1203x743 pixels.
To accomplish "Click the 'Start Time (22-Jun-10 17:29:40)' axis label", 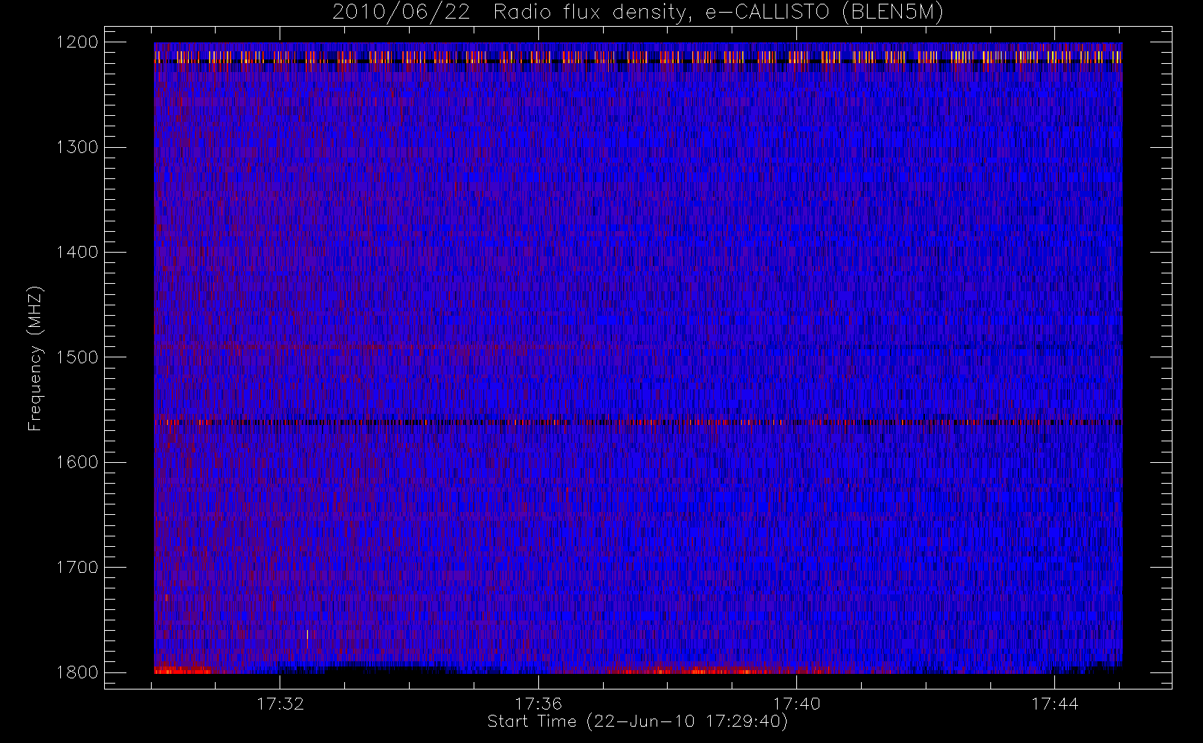I will [x=638, y=721].
